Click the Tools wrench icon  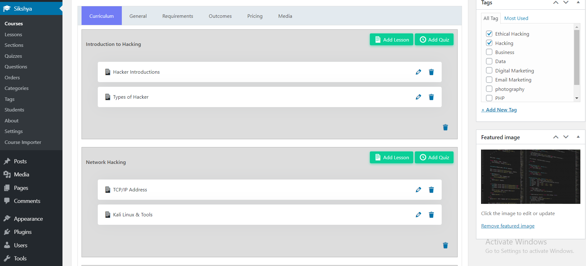pyautogui.click(x=7, y=259)
